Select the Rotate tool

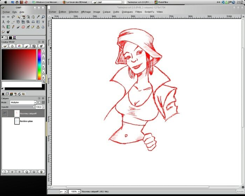(x=18, y=22)
